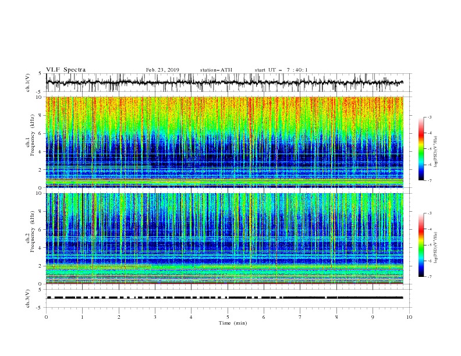Click the "-3" tick on ch.1 colorbar
Screen dimensions: 461x356
tap(430, 117)
